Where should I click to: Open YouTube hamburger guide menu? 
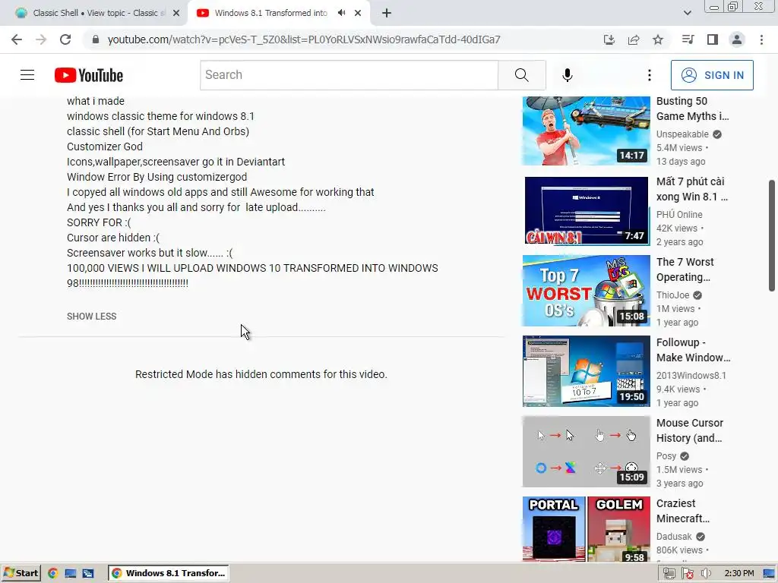pyautogui.click(x=27, y=75)
